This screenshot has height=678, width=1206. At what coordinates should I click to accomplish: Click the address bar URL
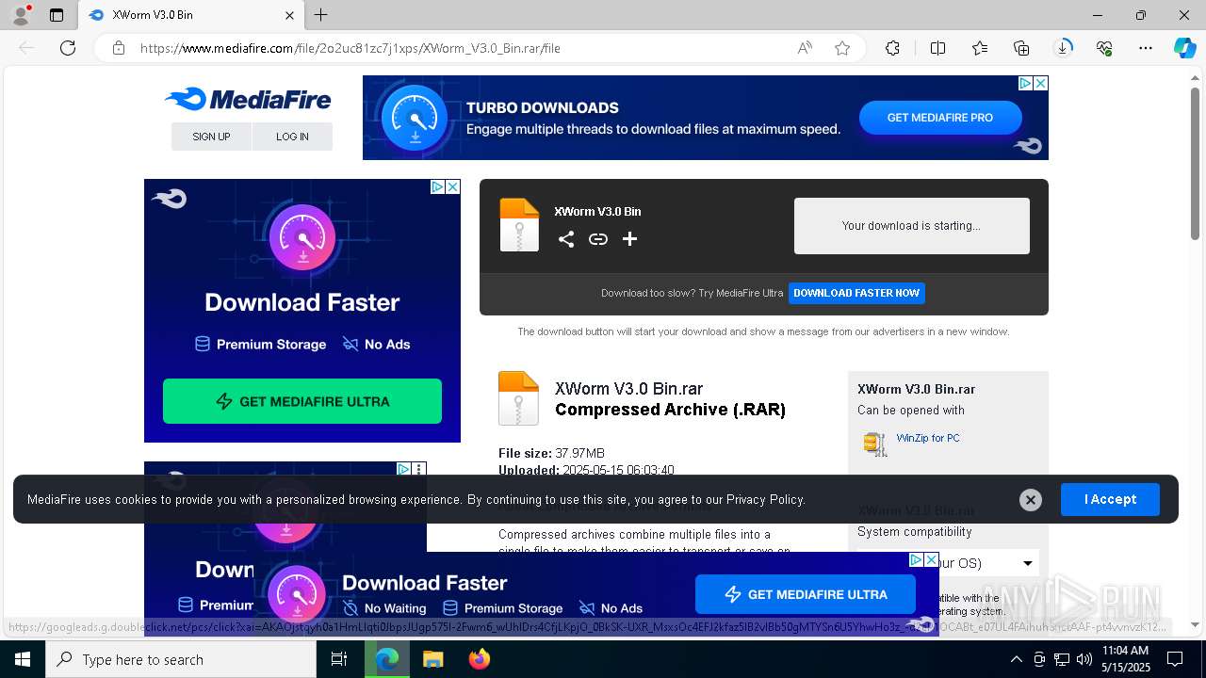[x=350, y=48]
